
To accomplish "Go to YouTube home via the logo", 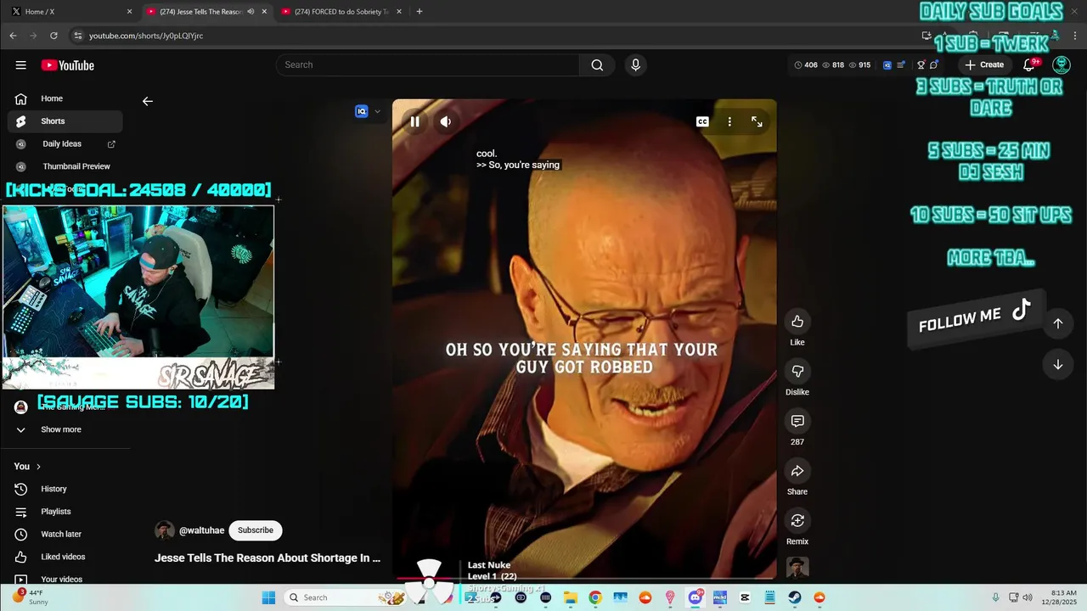I will 67,65.
